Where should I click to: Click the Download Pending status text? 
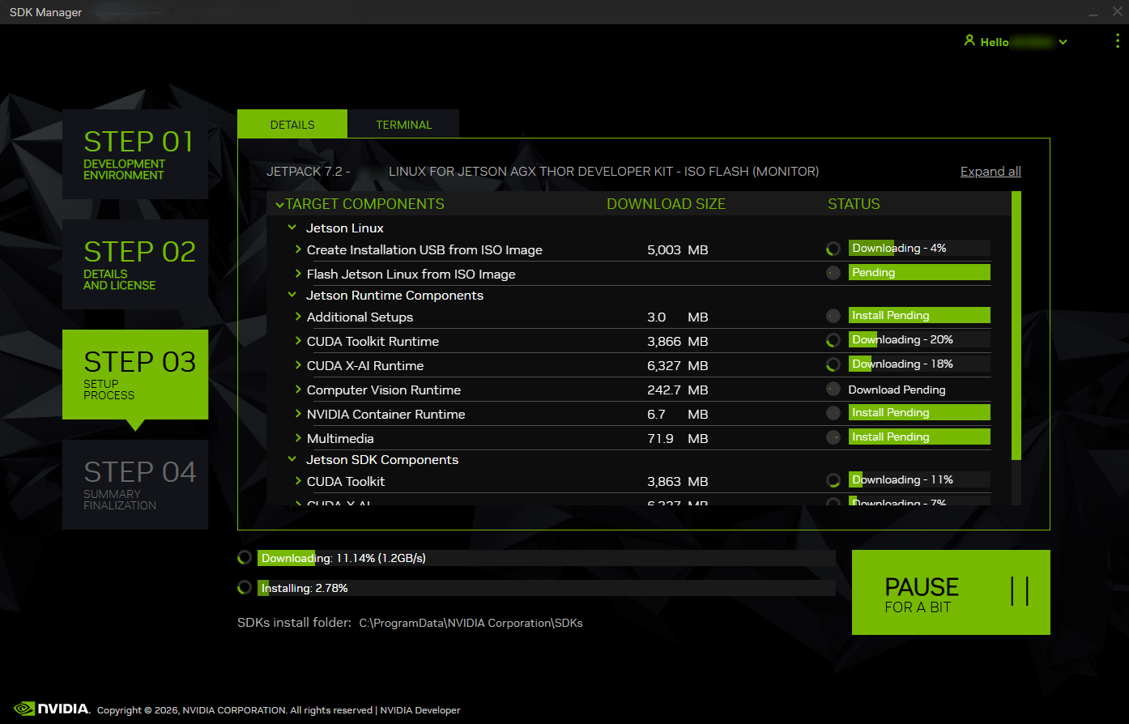(897, 390)
